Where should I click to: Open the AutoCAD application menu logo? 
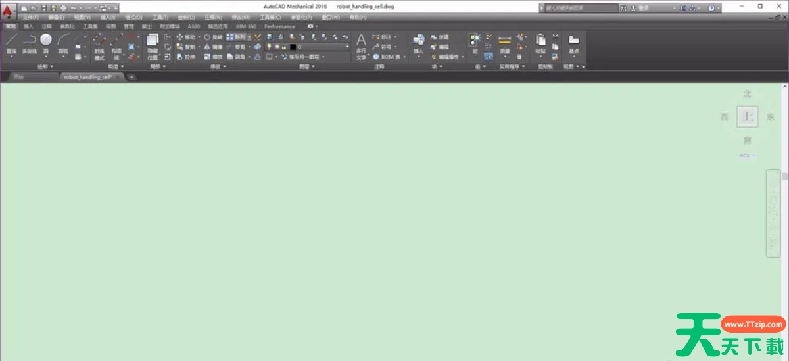8,11
